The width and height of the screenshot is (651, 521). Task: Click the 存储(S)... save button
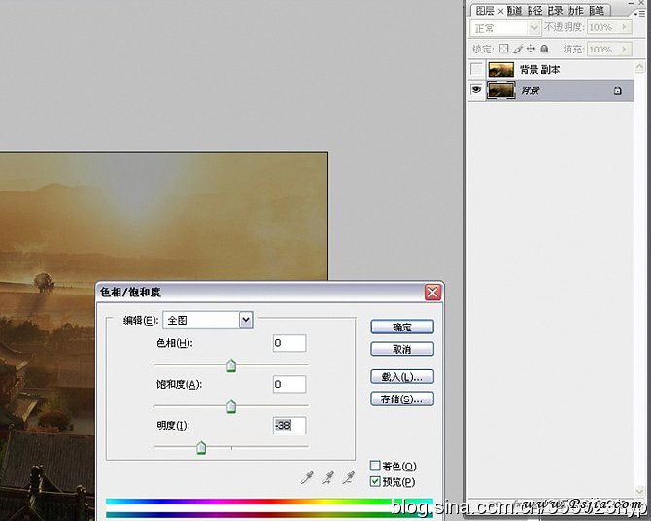(x=402, y=399)
